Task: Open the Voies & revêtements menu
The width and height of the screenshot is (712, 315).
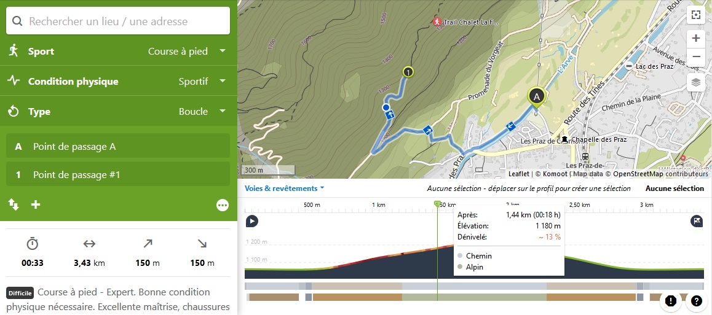Action: tap(284, 189)
